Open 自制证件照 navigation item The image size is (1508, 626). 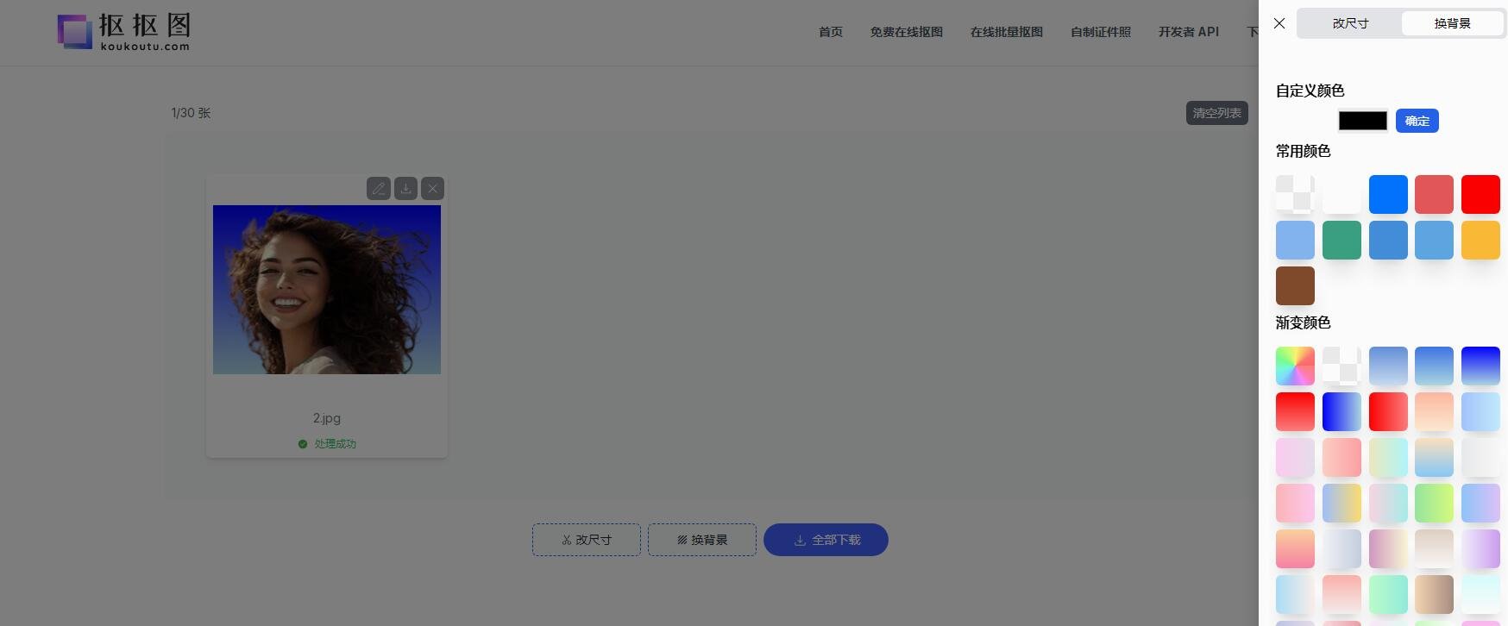(x=1100, y=32)
